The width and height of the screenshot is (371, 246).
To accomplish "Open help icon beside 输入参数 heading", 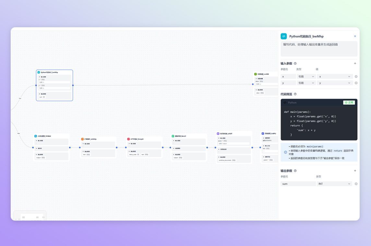I will click(x=295, y=64).
